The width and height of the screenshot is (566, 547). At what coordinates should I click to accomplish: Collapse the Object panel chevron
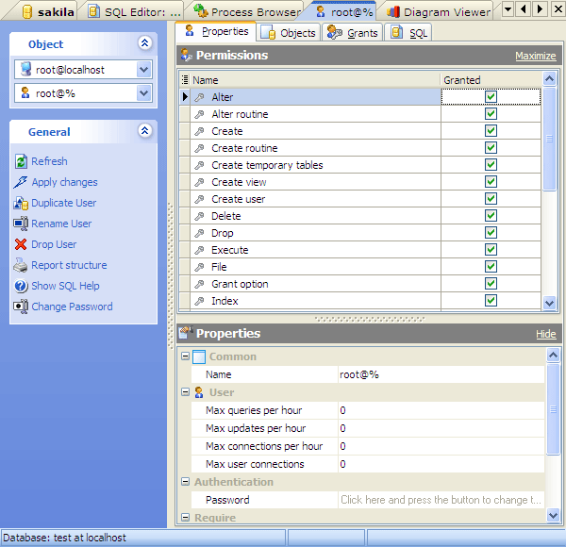[144, 43]
